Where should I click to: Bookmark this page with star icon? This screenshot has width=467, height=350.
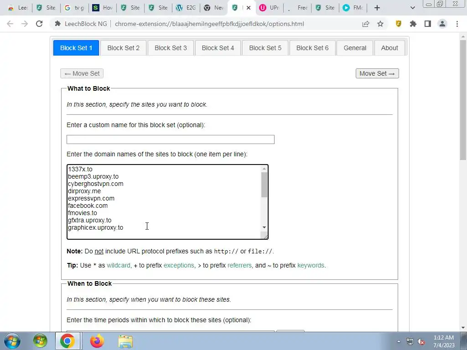pyautogui.click(x=380, y=24)
